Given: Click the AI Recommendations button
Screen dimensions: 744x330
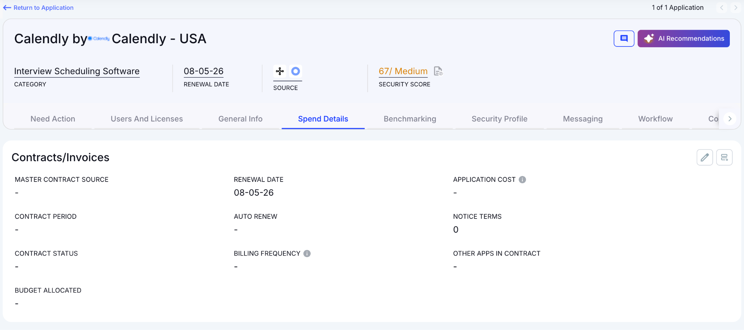Looking at the screenshot, I should [x=683, y=38].
